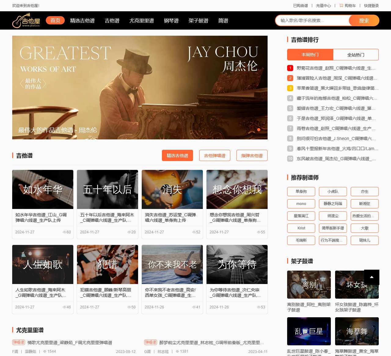Open the 人生如歌 guitar tab thumbnail
This screenshot has width=391, height=356.
(43, 264)
